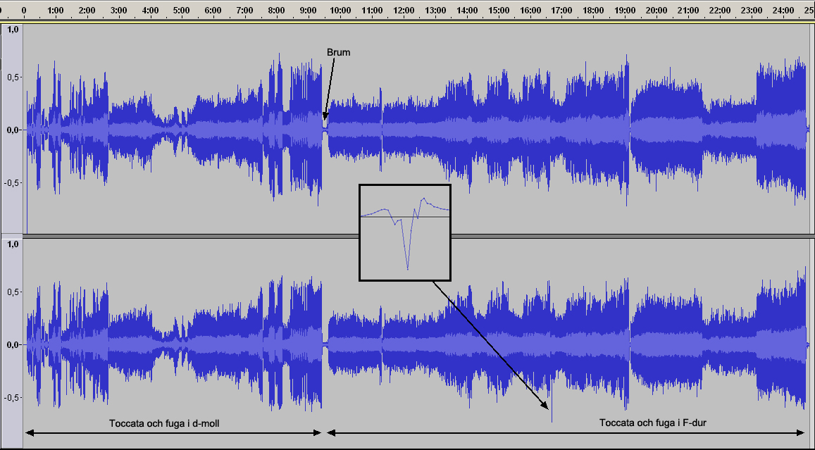Image resolution: width=815 pixels, height=450 pixels.
Task: Set playhead at 13:00 on the ruler
Action: [x=435, y=10]
